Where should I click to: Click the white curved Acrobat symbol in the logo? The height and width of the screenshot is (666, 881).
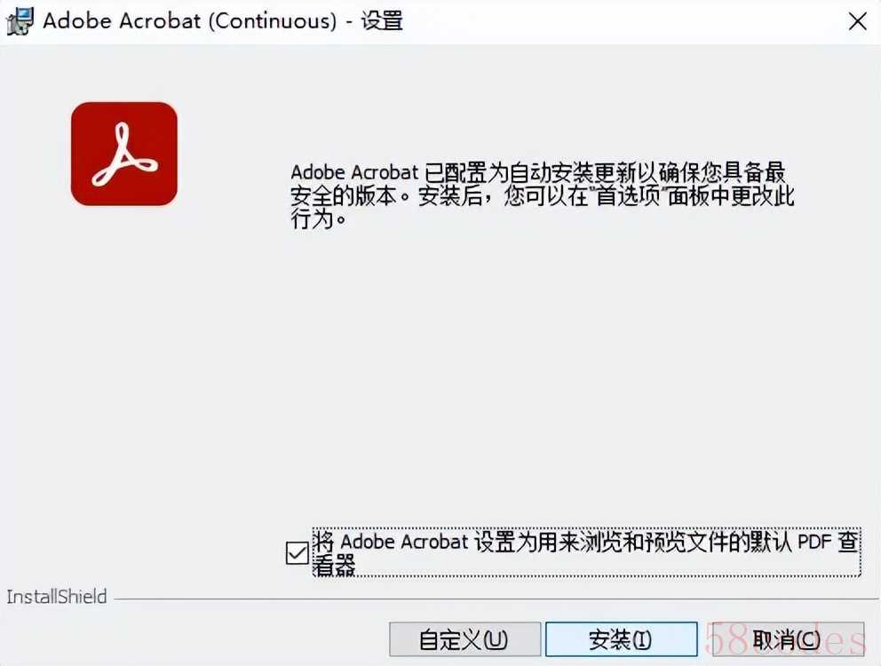click(x=124, y=155)
